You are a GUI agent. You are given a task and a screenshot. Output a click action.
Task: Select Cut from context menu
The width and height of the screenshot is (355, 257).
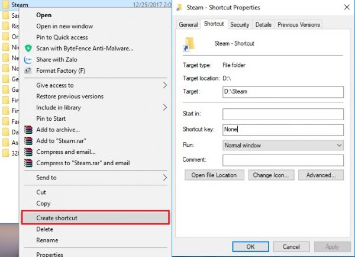(41, 192)
